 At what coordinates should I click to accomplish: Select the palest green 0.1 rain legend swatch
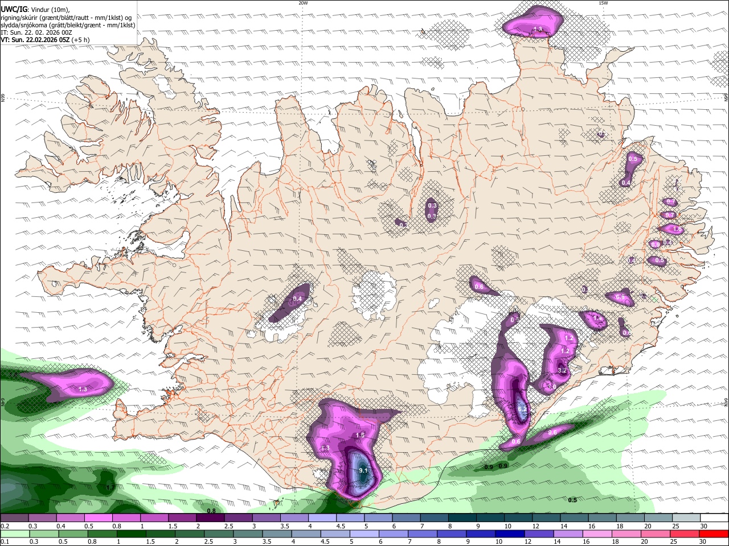click(x=15, y=533)
